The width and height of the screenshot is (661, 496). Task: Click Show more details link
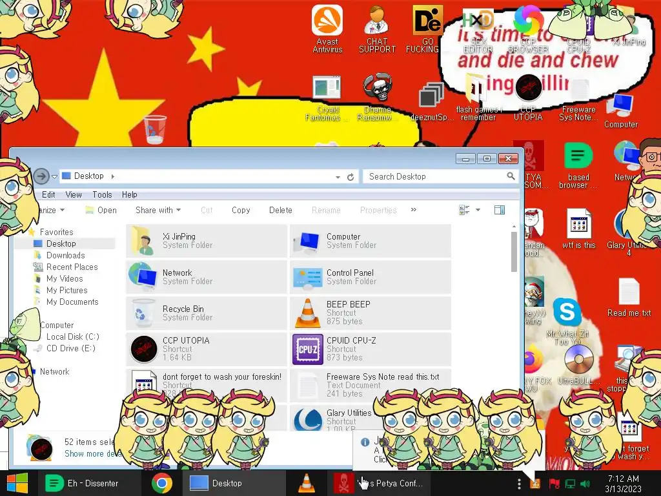pyautogui.click(x=92, y=454)
